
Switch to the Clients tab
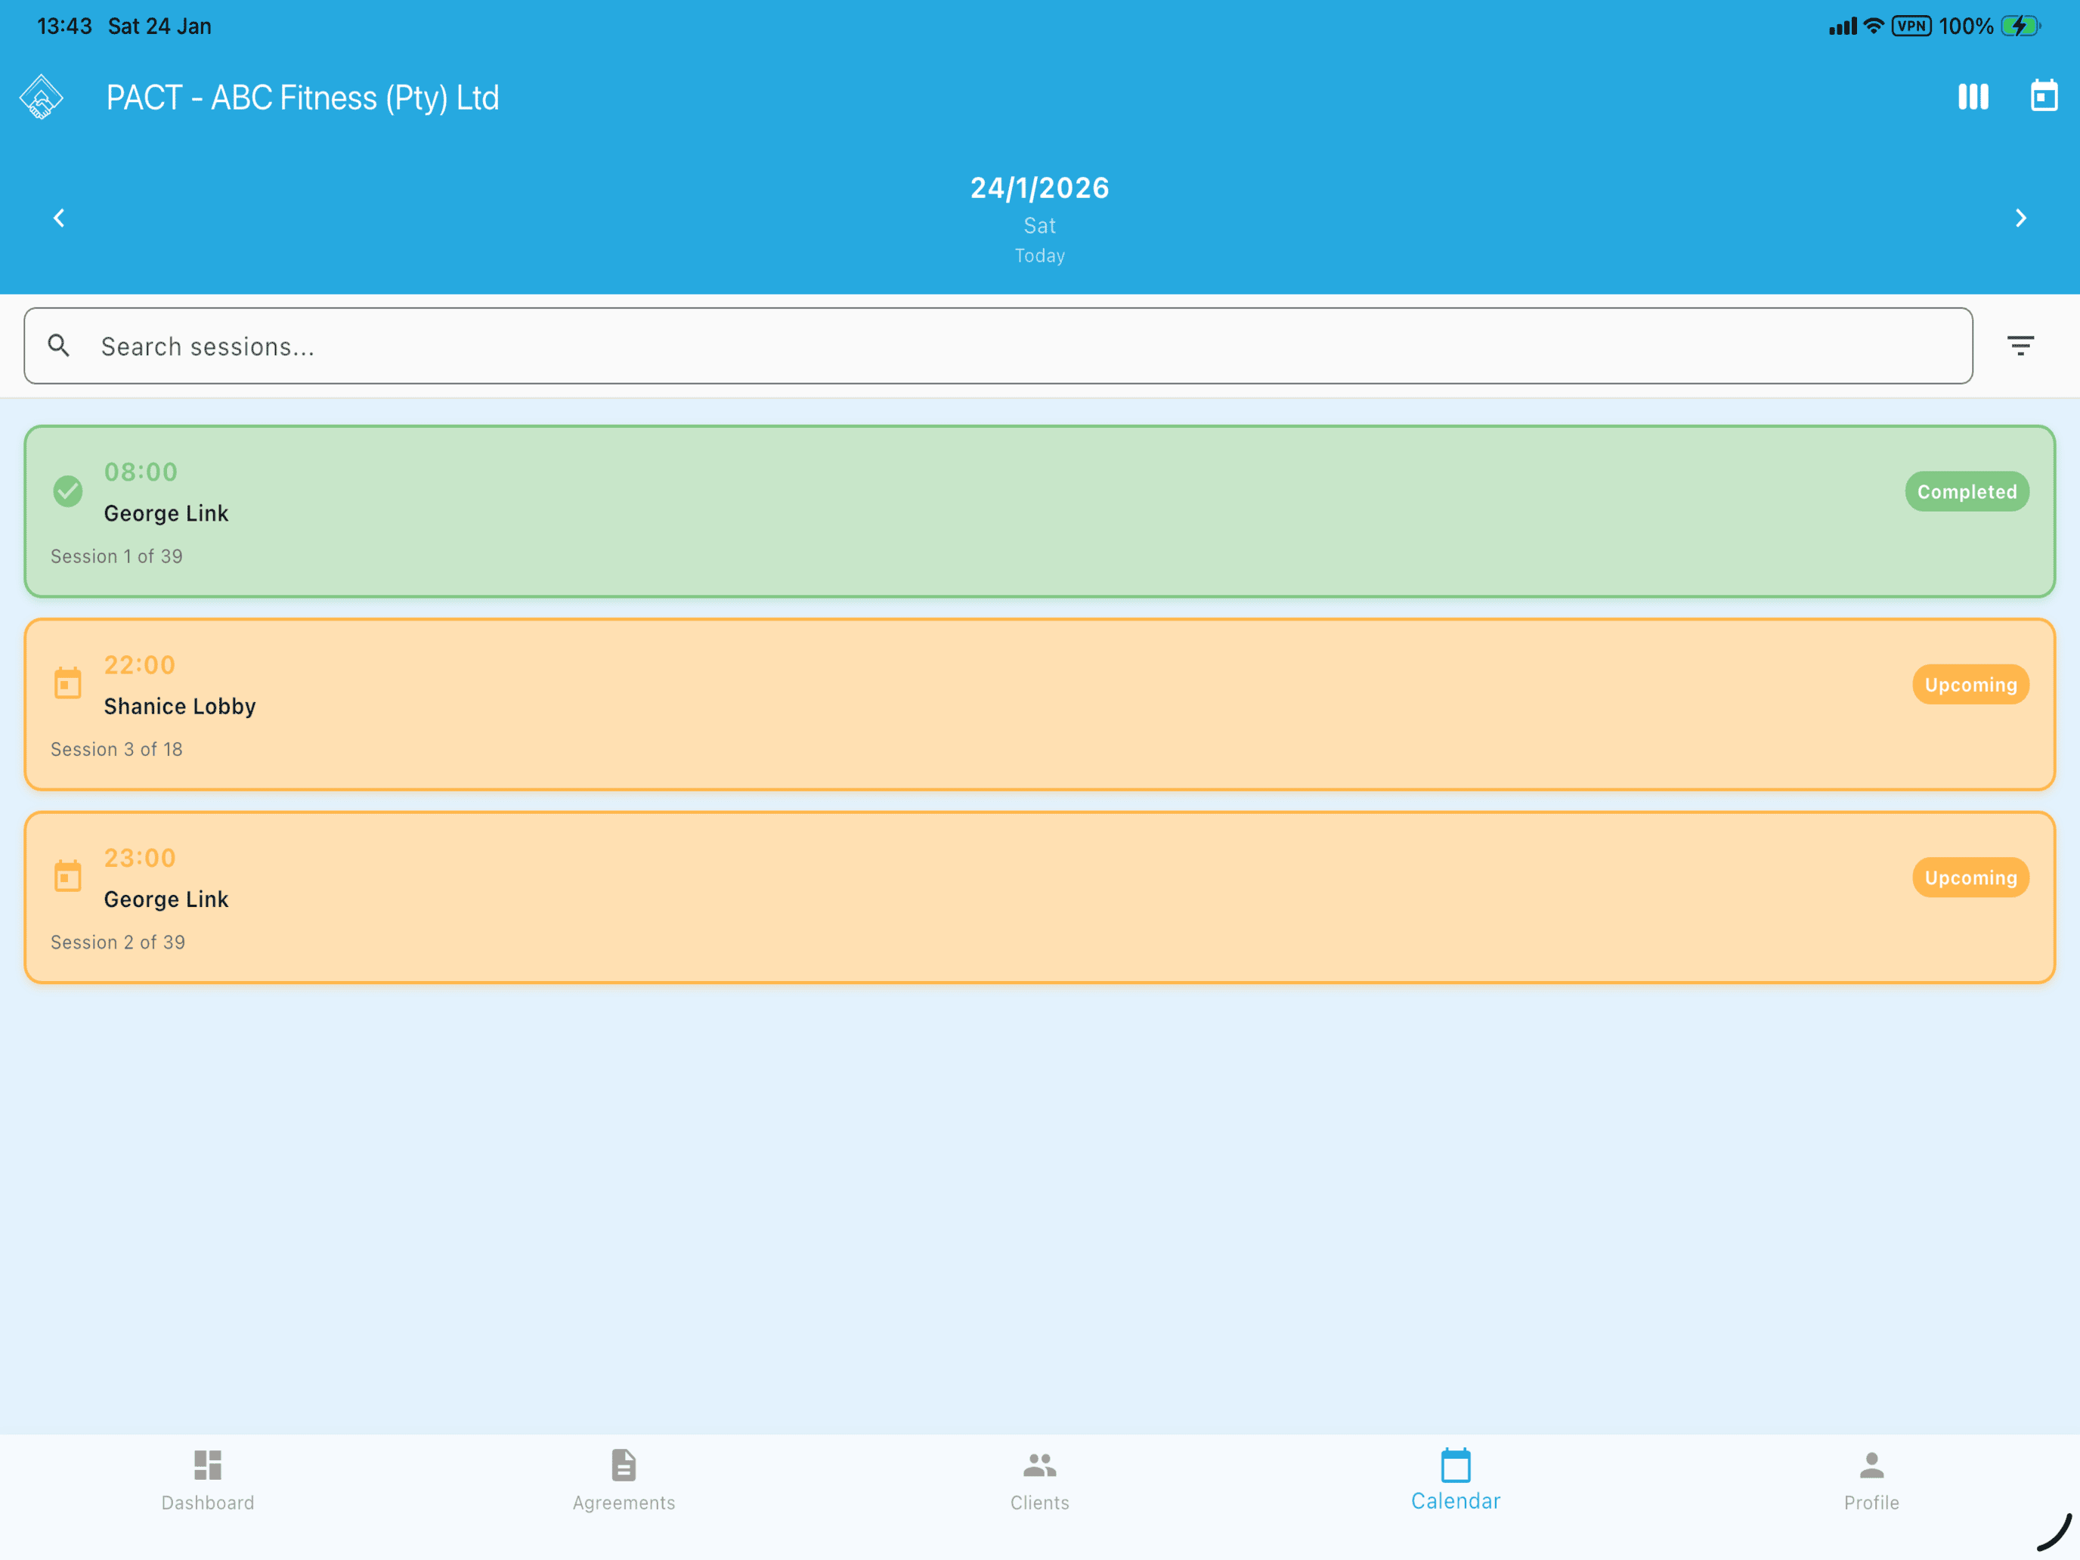click(x=1039, y=1480)
